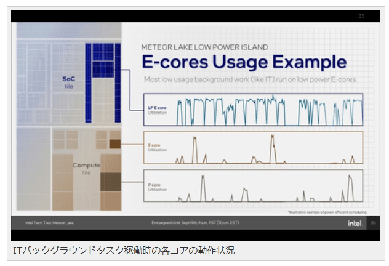Click the large dark brown P-core block
389x266 pixels.
(x=111, y=182)
